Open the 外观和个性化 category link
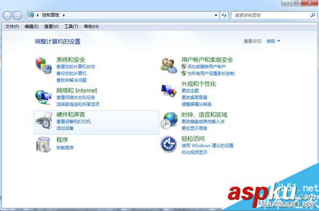 tap(199, 84)
